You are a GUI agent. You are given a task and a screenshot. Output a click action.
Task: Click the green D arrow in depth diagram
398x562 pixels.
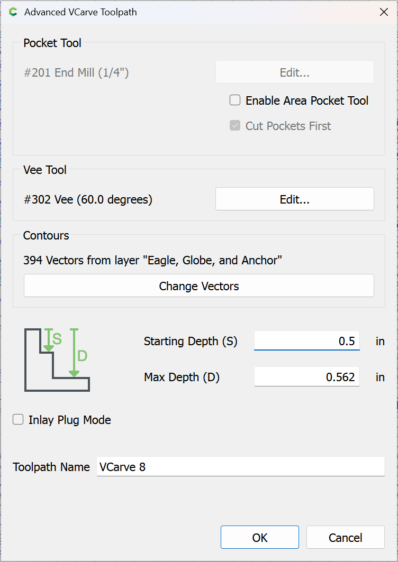click(x=74, y=353)
